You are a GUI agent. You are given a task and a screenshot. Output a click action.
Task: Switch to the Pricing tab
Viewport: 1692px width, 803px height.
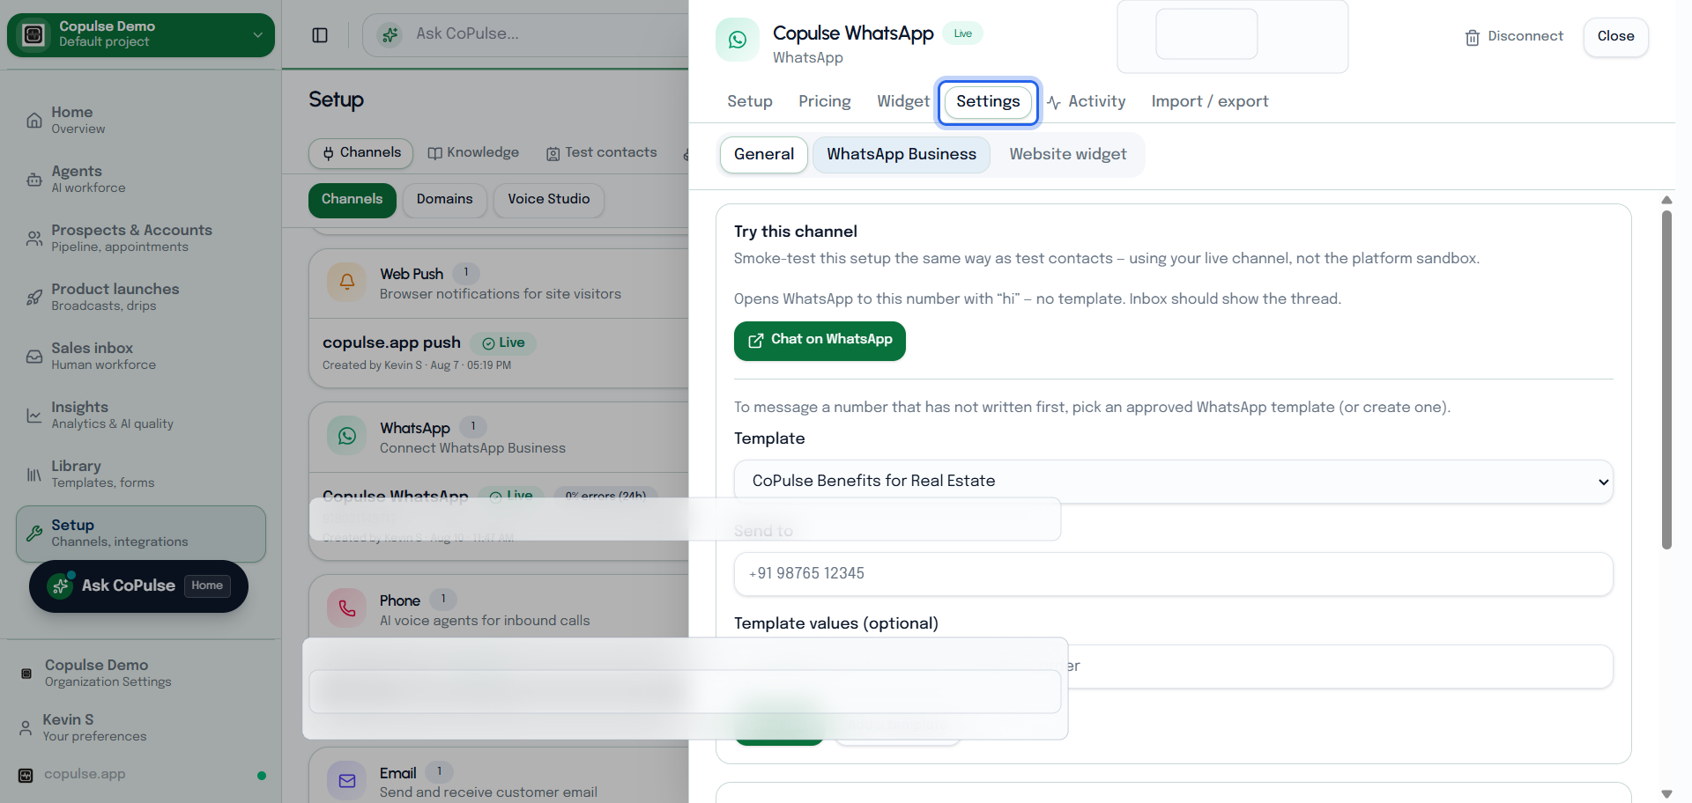(x=825, y=102)
